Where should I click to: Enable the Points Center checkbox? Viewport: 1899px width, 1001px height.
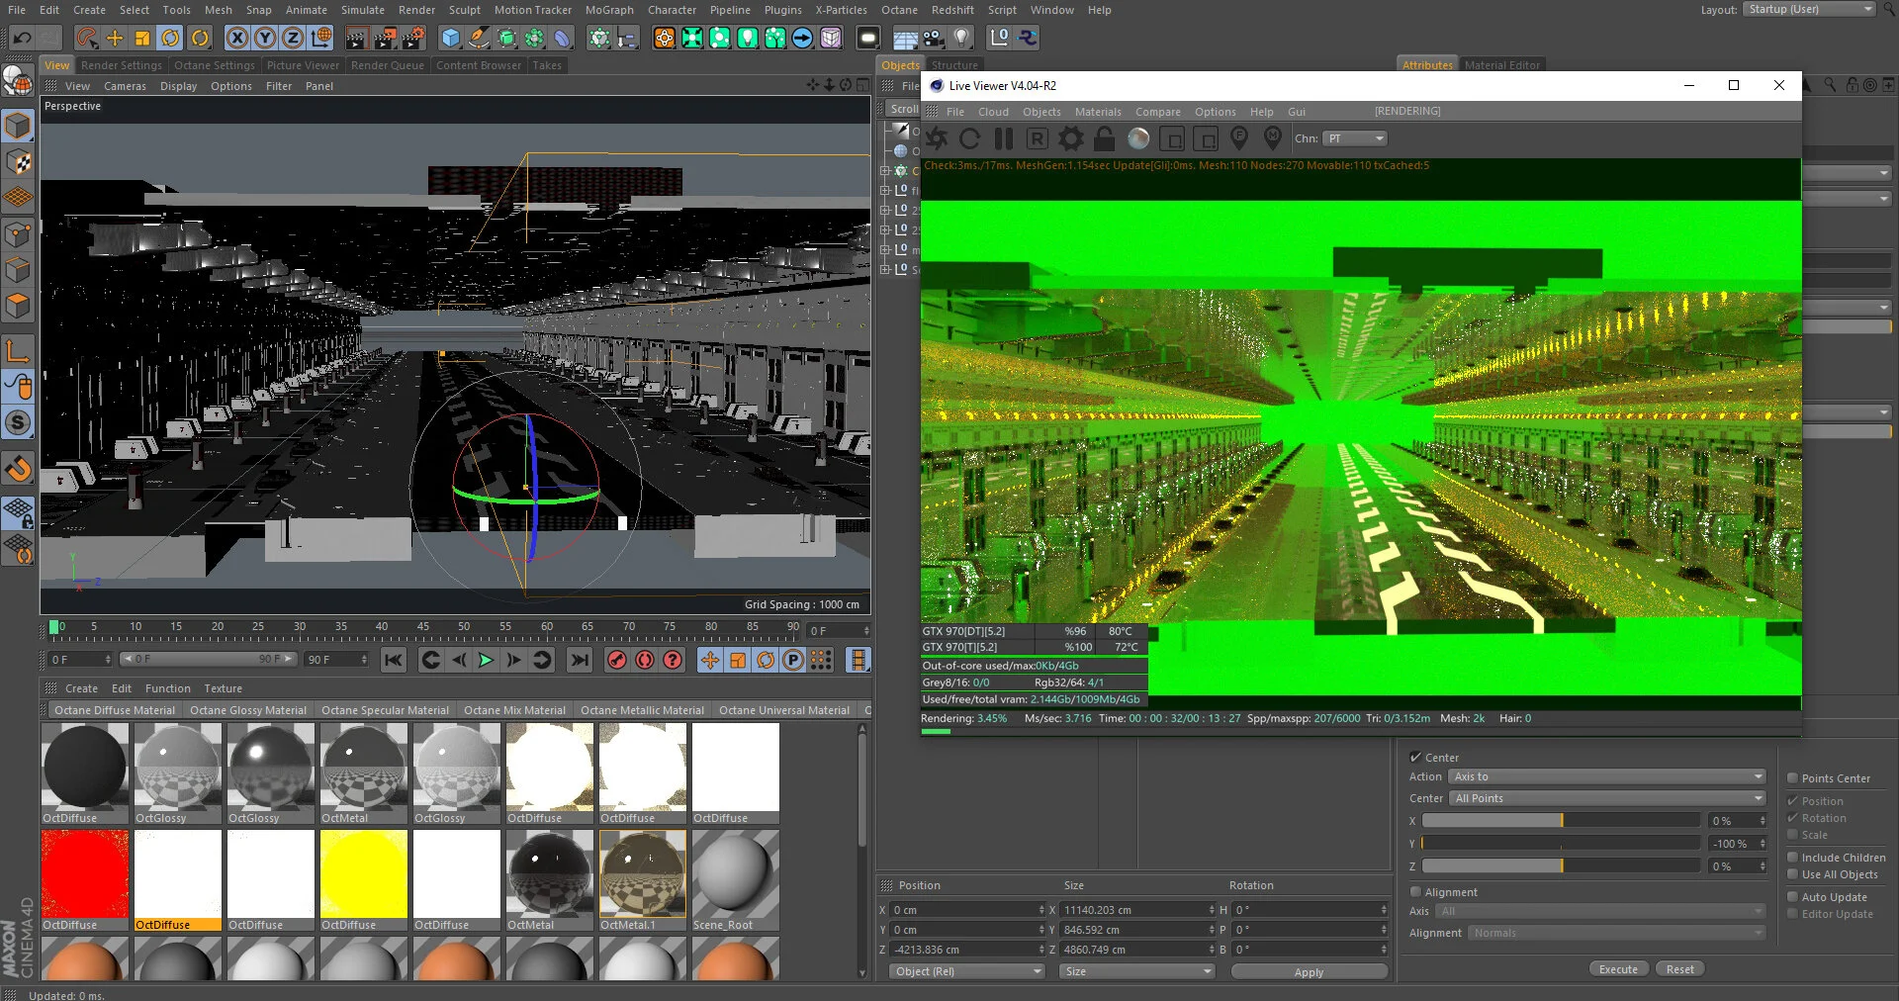(1792, 778)
